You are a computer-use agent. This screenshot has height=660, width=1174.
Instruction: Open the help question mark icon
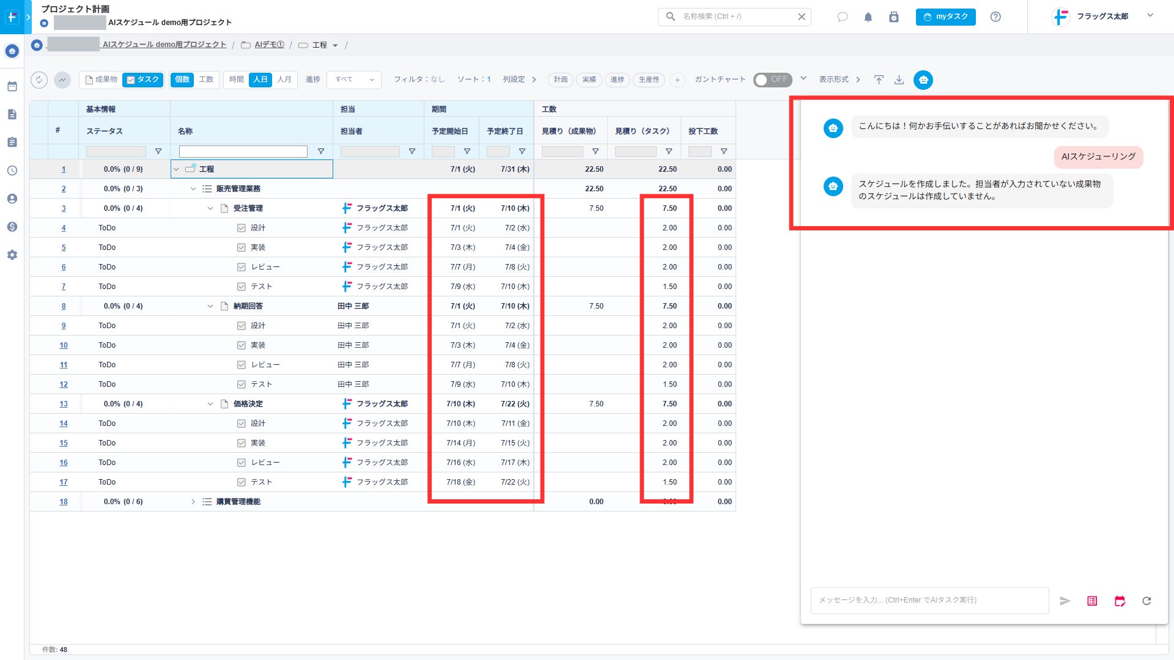coord(995,17)
